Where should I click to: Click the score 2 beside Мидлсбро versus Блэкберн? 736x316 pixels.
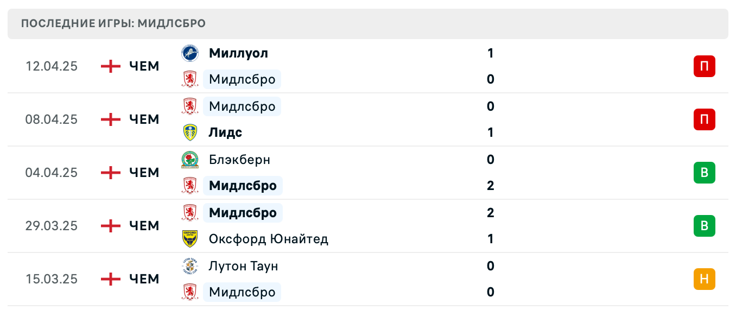(490, 186)
